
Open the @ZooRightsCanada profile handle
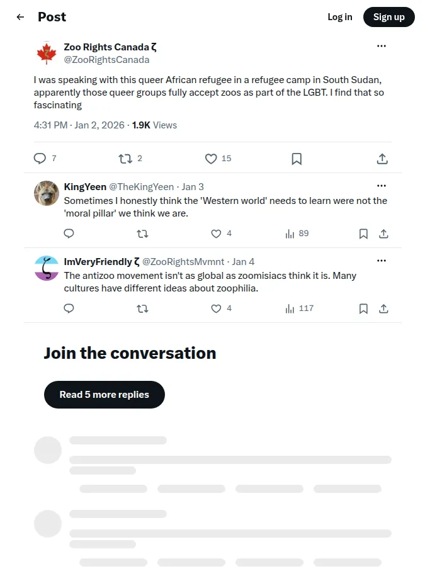tap(106, 60)
